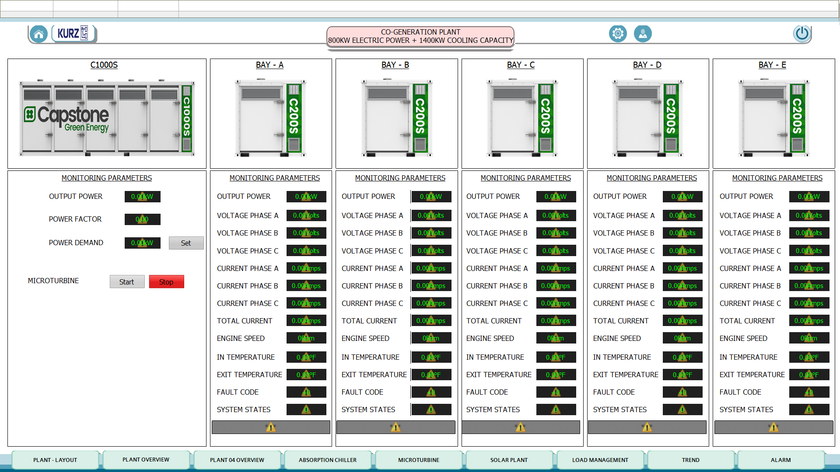The height and width of the screenshot is (472, 840).
Task: Click C1000S OUTPUT POWER value field
Action: pyautogui.click(x=142, y=197)
